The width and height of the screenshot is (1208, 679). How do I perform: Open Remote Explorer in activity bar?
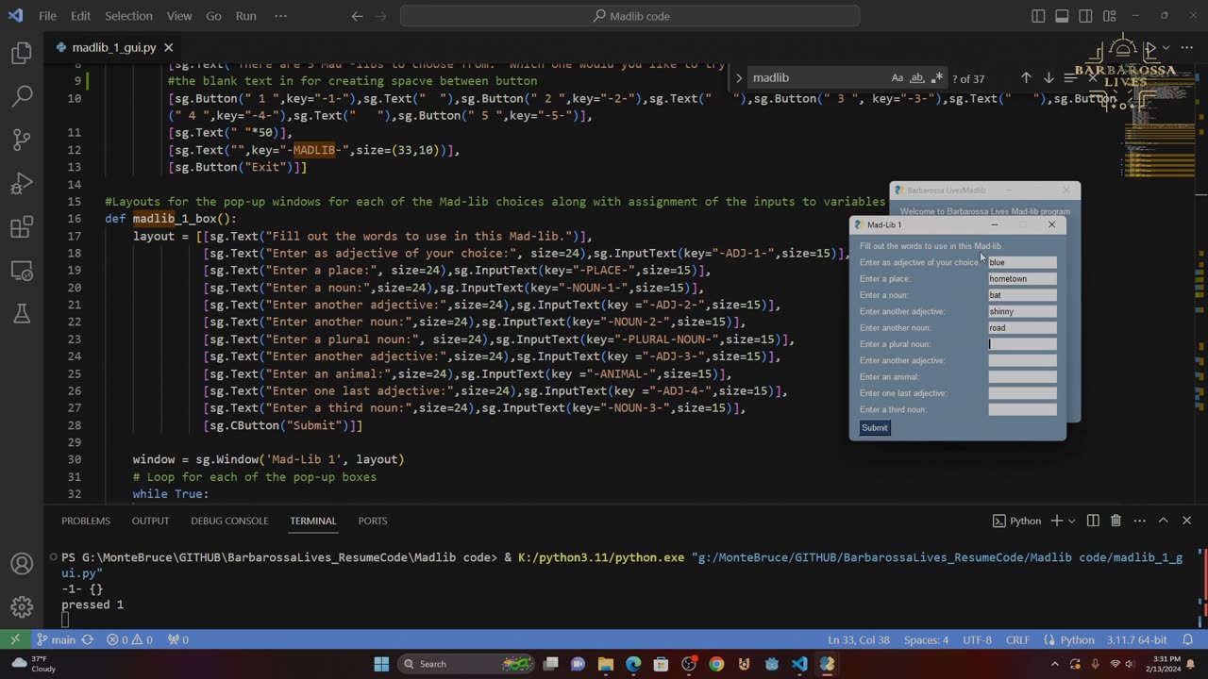point(22,271)
